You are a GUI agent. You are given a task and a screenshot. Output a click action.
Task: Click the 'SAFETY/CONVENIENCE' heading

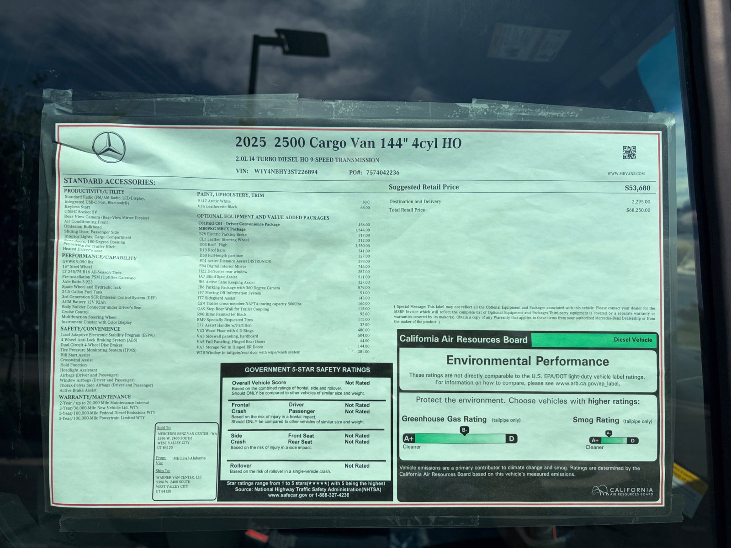pos(90,329)
